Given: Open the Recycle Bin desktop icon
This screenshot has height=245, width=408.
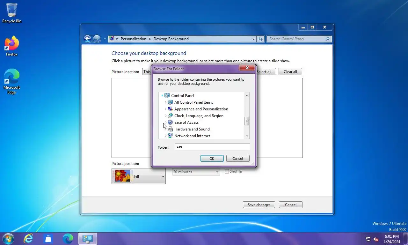Looking at the screenshot, I should [12, 13].
